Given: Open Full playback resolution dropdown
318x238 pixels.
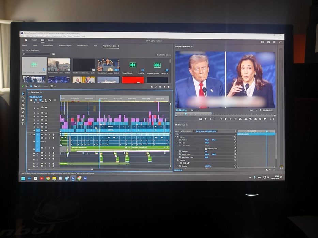Looking at the screenshot, I should click(x=253, y=110).
